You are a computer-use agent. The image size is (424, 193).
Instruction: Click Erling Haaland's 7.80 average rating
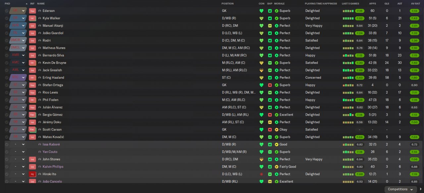pos(414,78)
